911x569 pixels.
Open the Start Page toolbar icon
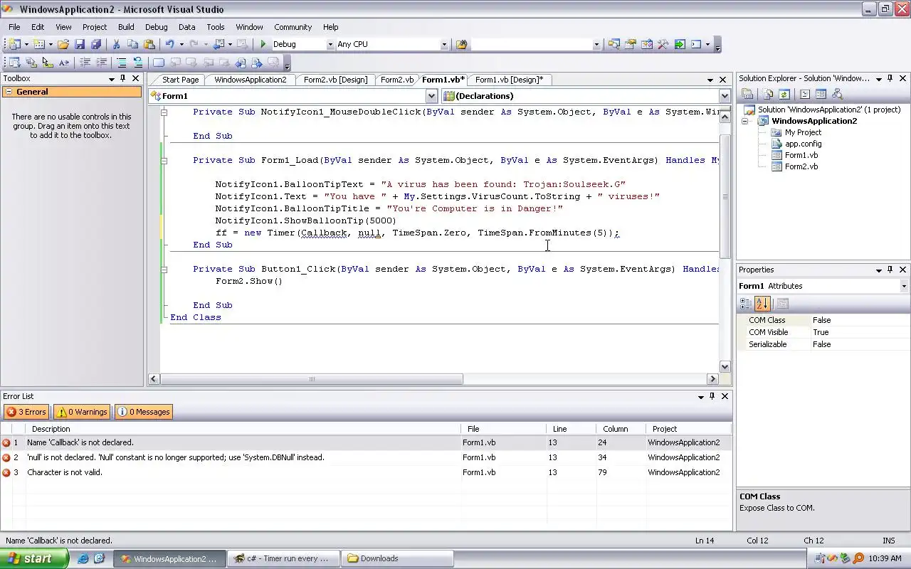pos(680,44)
